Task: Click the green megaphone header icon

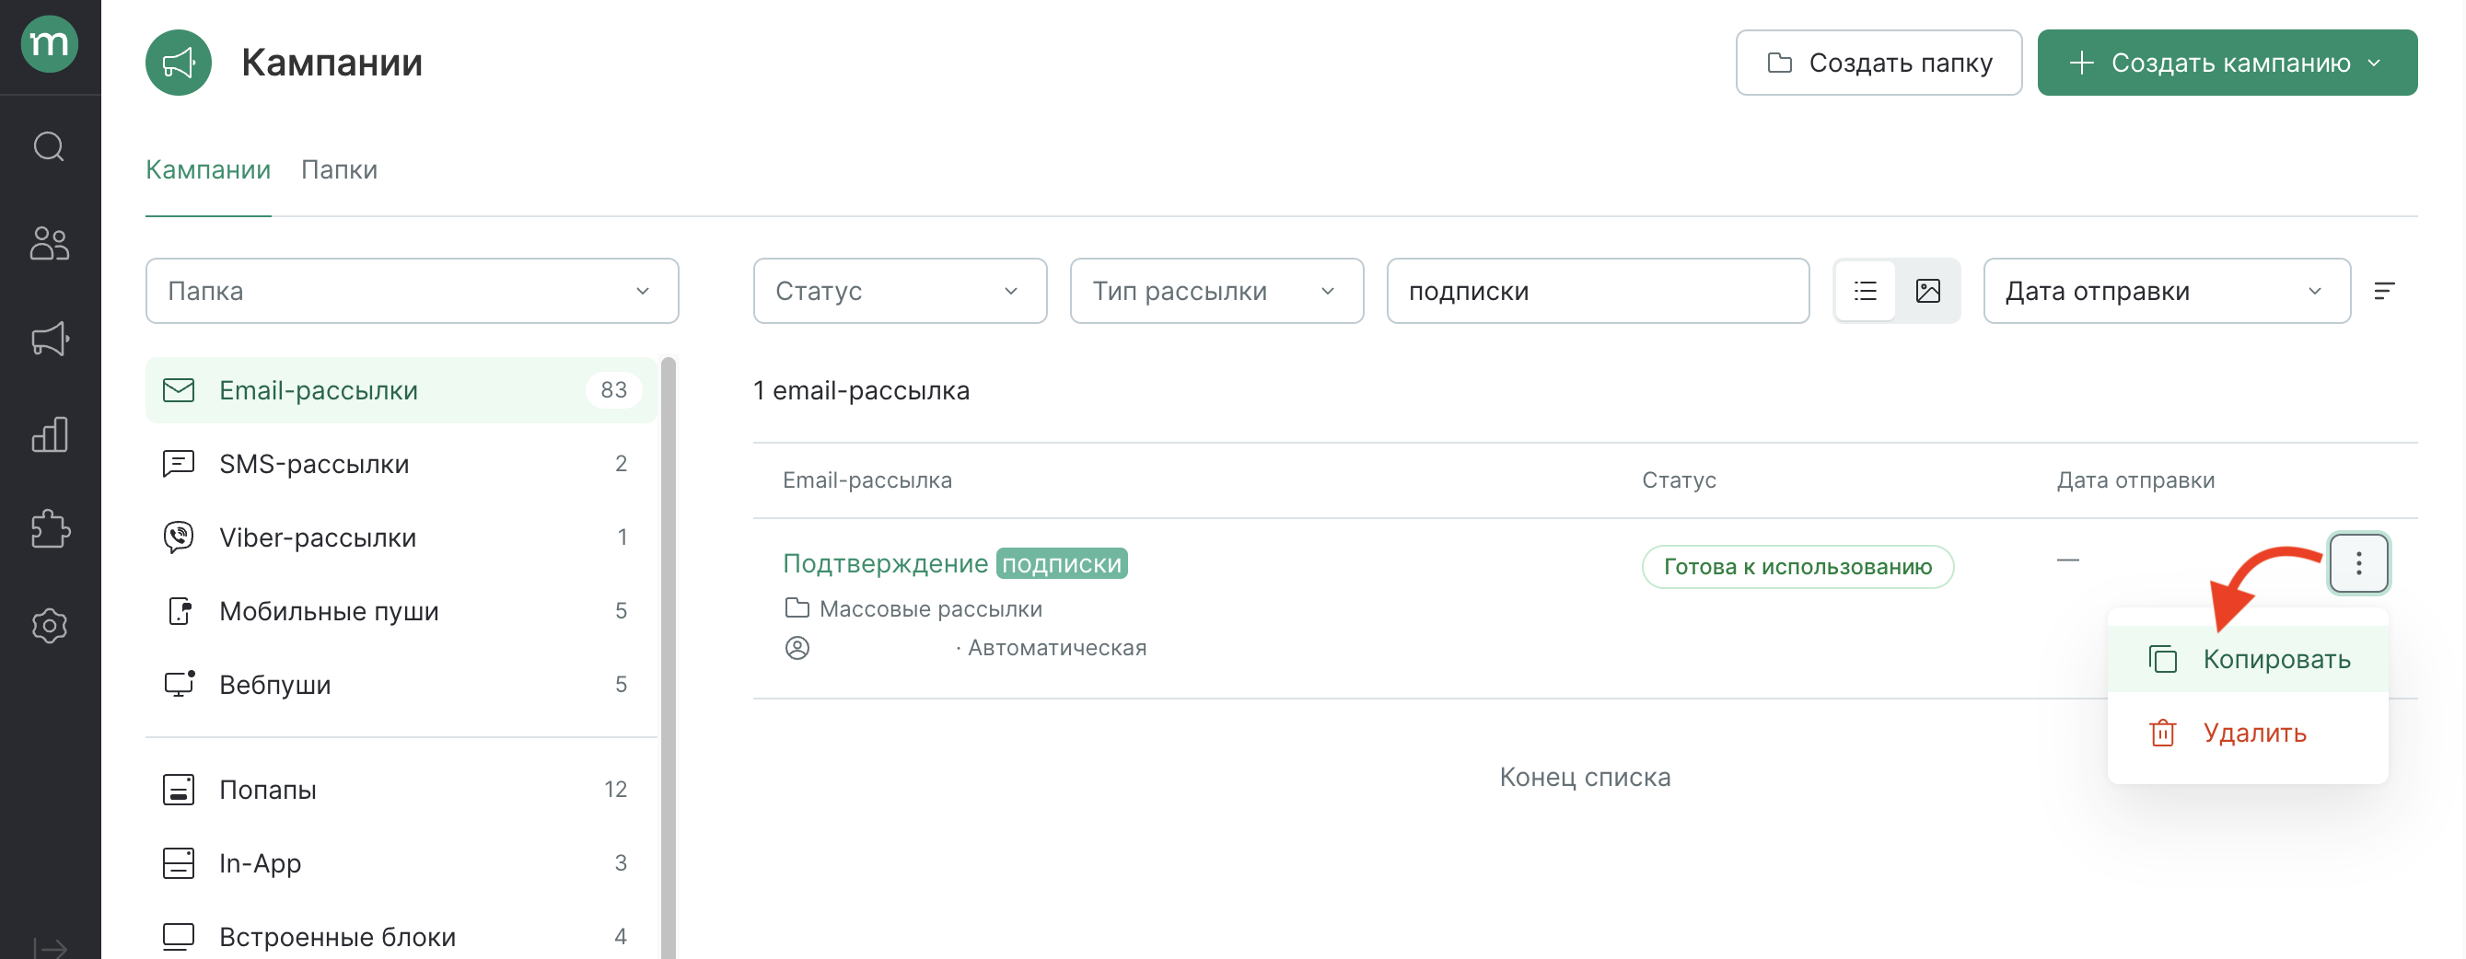Action: tap(178, 63)
